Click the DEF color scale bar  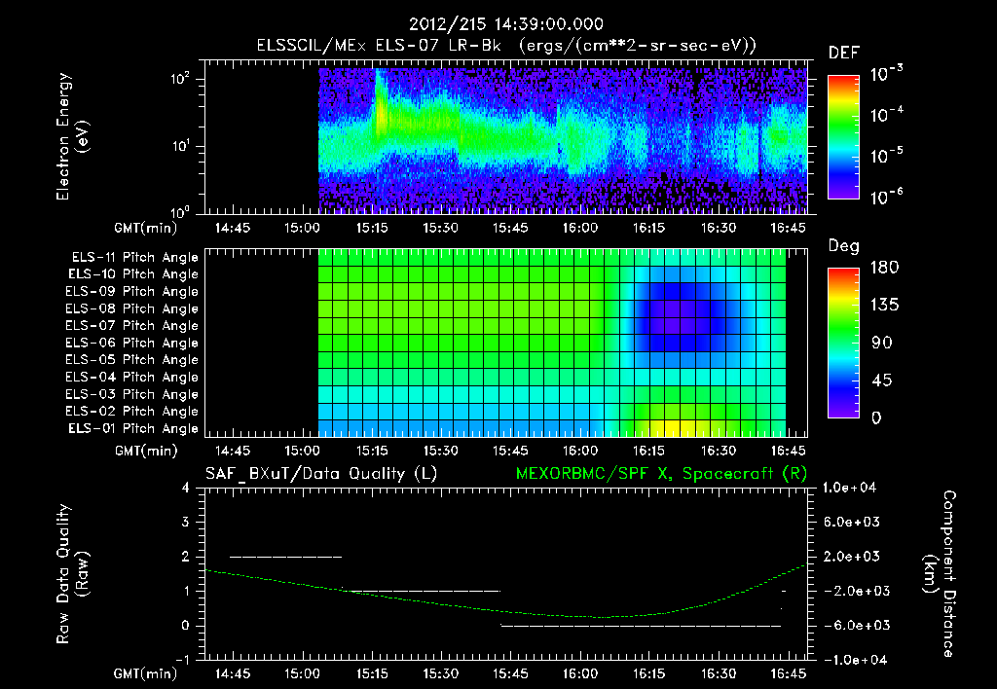843,136
